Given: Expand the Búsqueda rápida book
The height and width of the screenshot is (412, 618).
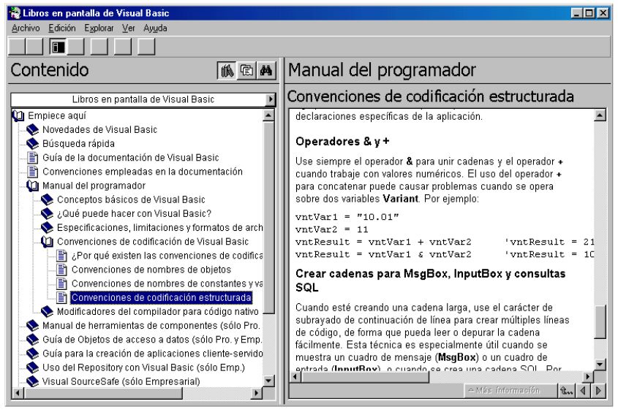Looking at the screenshot, I should (x=32, y=144).
